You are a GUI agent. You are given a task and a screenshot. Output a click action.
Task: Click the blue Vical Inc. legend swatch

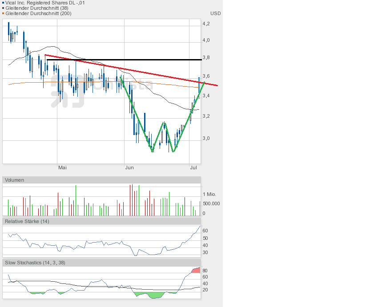click(3, 3)
